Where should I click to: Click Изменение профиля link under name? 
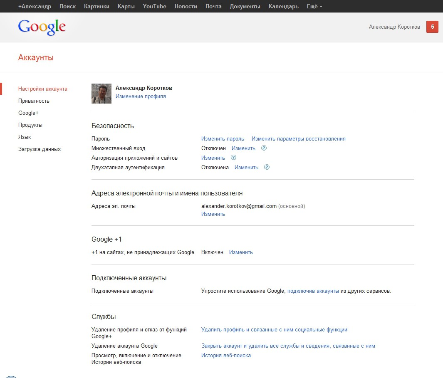point(141,96)
